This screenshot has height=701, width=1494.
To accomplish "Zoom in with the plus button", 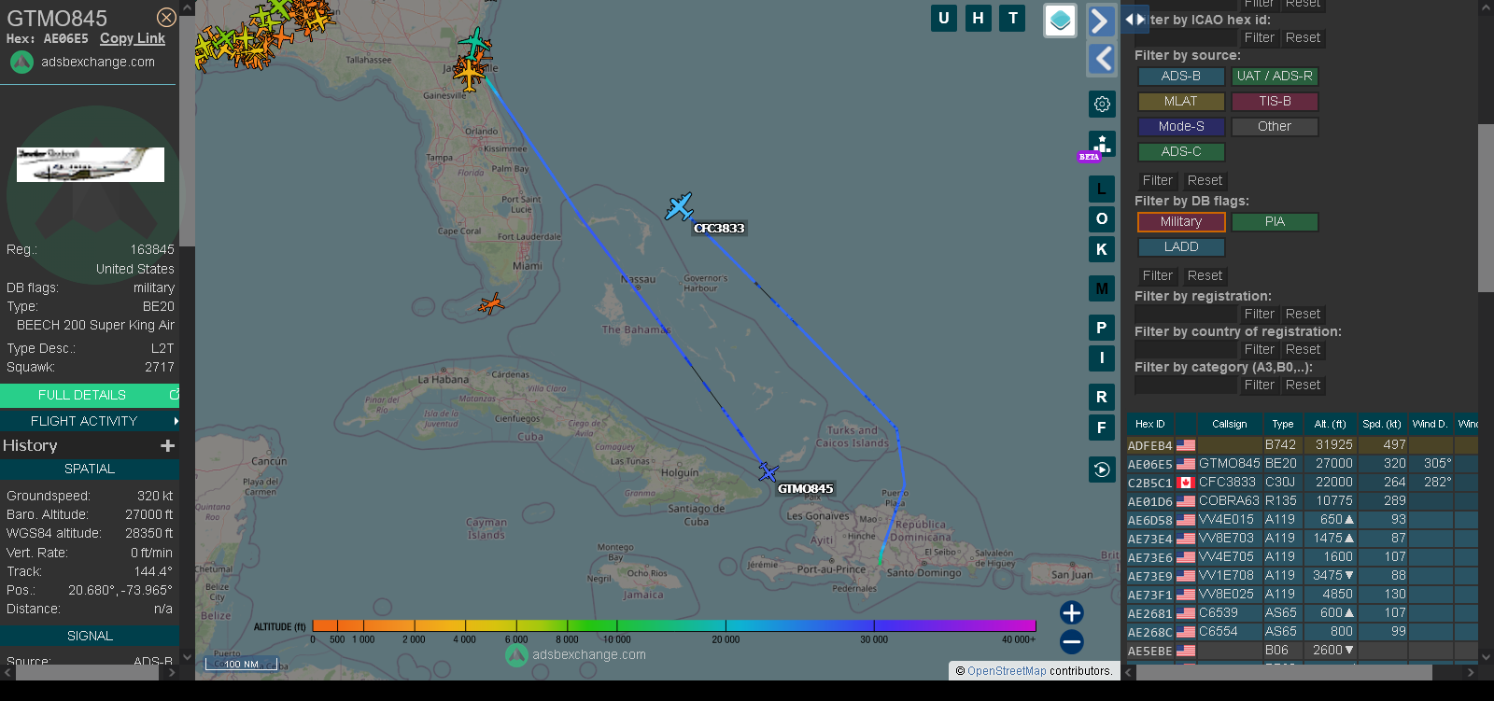I will [x=1072, y=612].
